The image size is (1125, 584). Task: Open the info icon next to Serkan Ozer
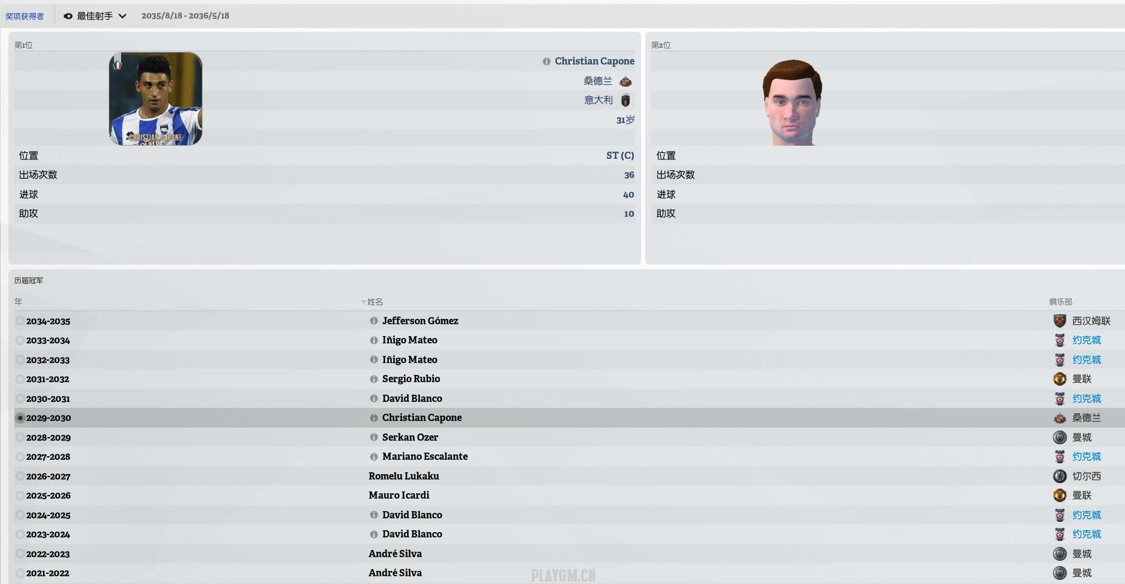[374, 437]
